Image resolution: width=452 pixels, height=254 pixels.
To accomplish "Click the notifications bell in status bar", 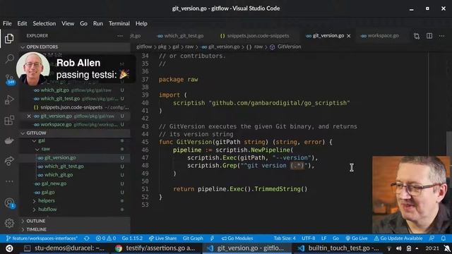I will (444, 238).
